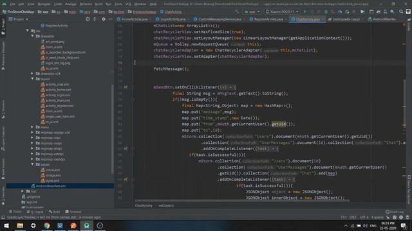Open Windows Start menu
The image size is (412, 231).
pyautogui.click(x=6, y=225)
